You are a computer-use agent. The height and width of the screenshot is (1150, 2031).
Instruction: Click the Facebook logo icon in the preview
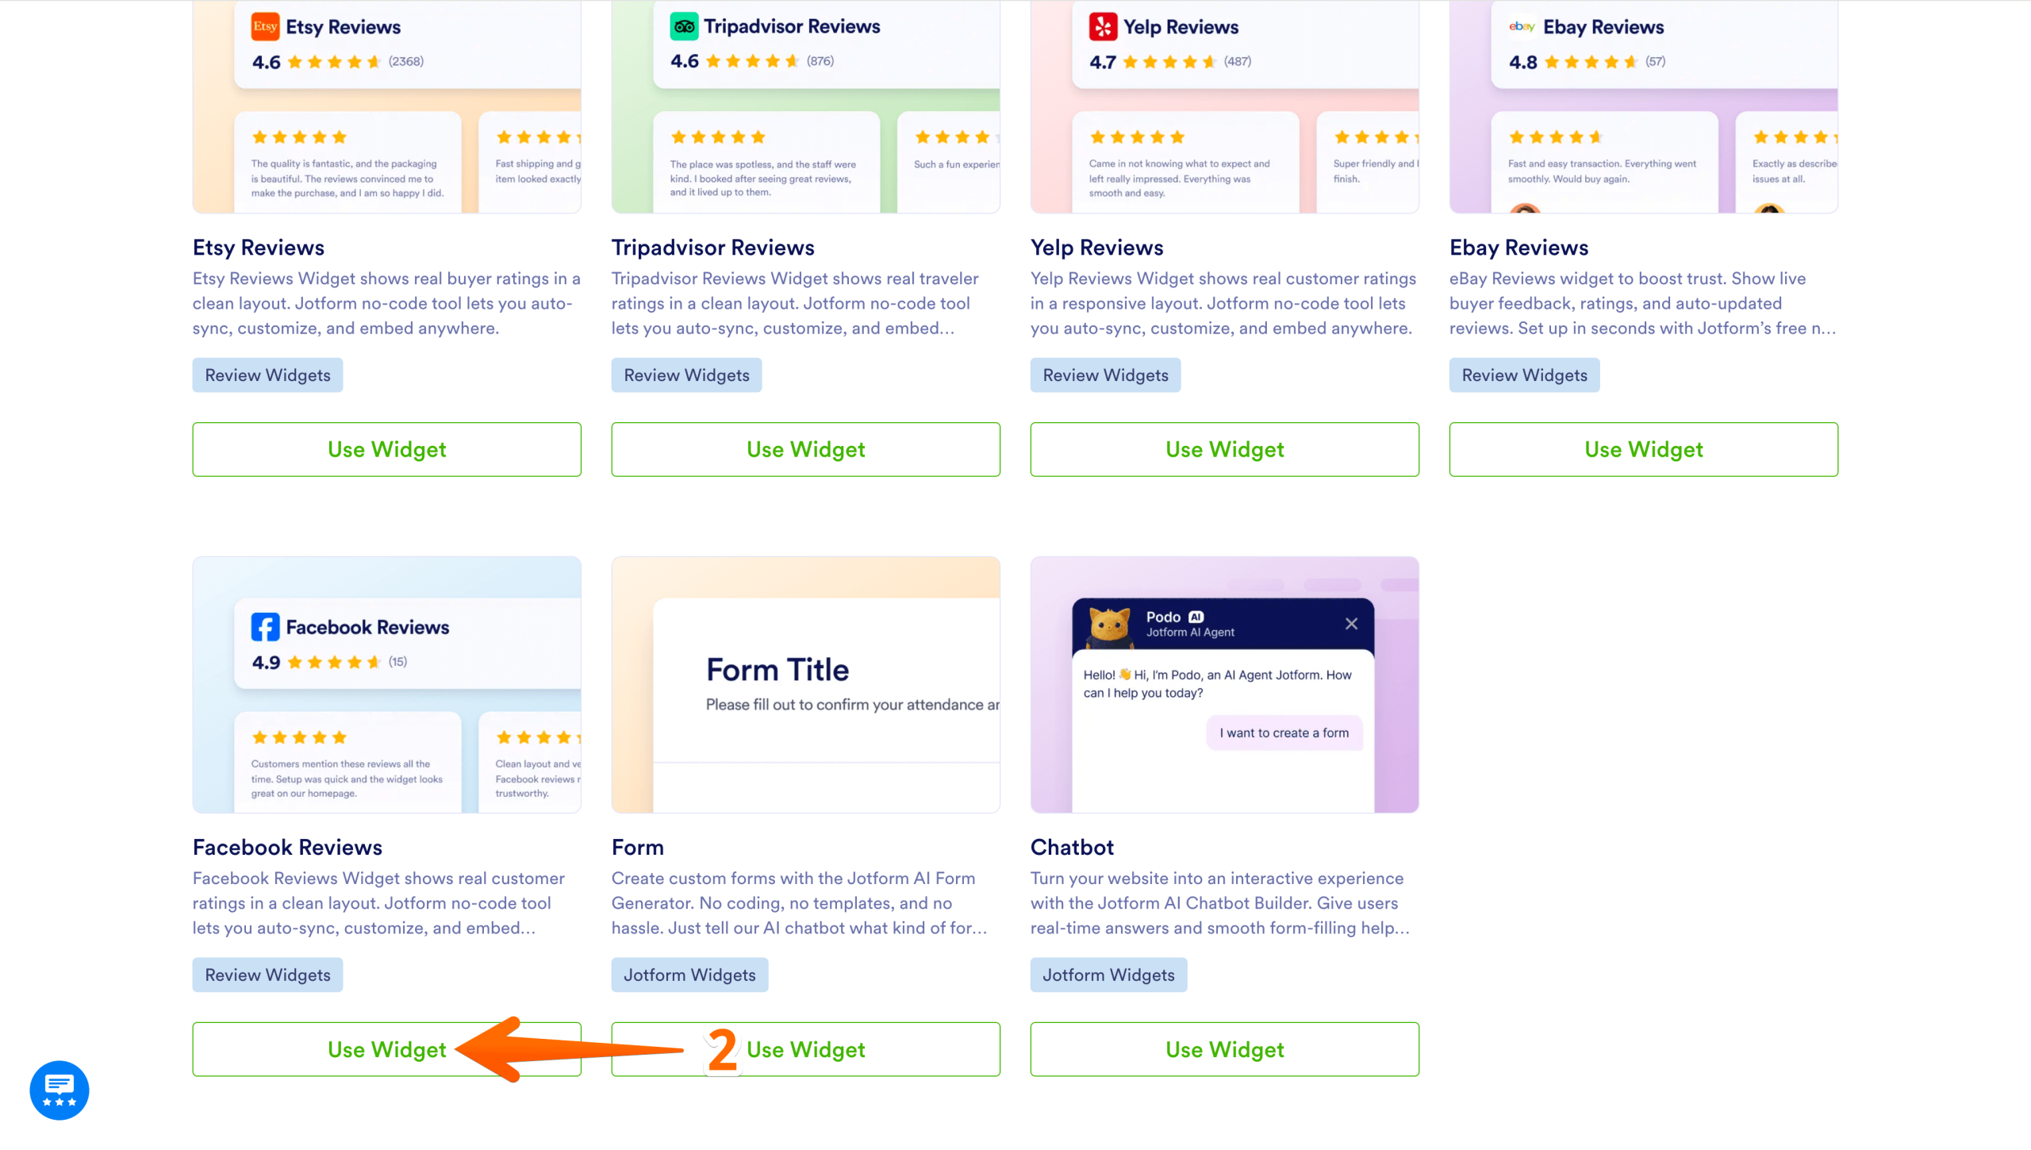pyautogui.click(x=265, y=626)
